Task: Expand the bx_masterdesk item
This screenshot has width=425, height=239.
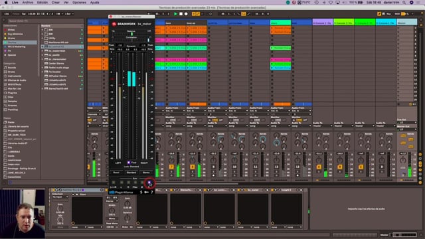Action: click(x=42, y=51)
